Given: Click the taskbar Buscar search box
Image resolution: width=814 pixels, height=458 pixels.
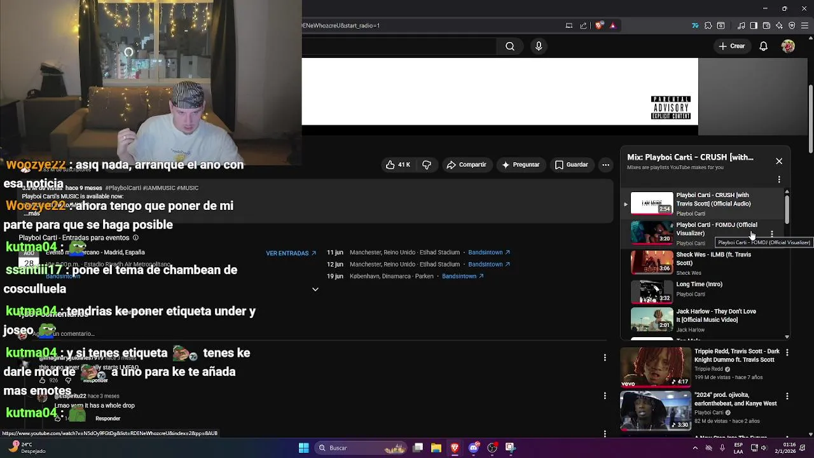Looking at the screenshot, I should tap(361, 448).
